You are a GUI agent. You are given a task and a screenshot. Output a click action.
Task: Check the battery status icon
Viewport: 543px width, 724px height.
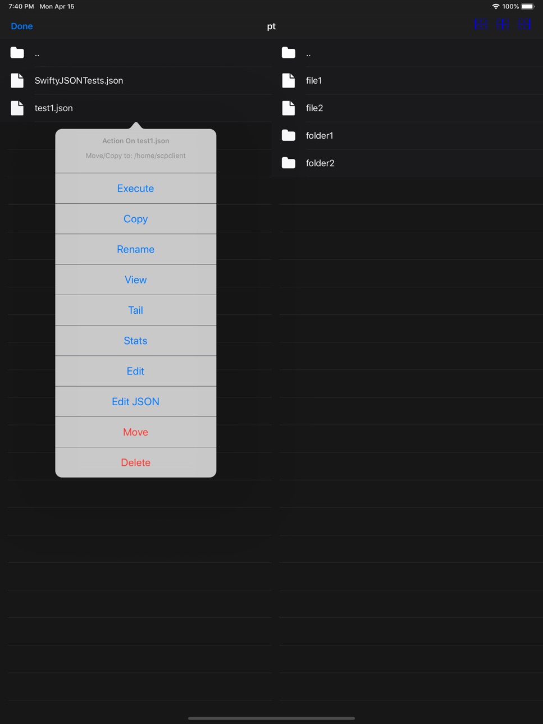coord(528,7)
